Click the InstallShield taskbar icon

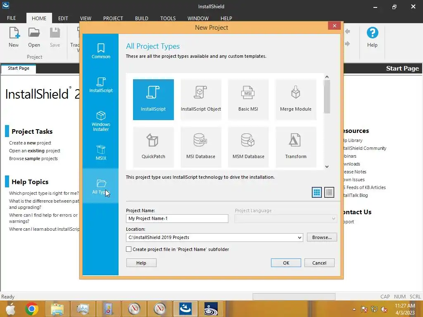(x=185, y=309)
